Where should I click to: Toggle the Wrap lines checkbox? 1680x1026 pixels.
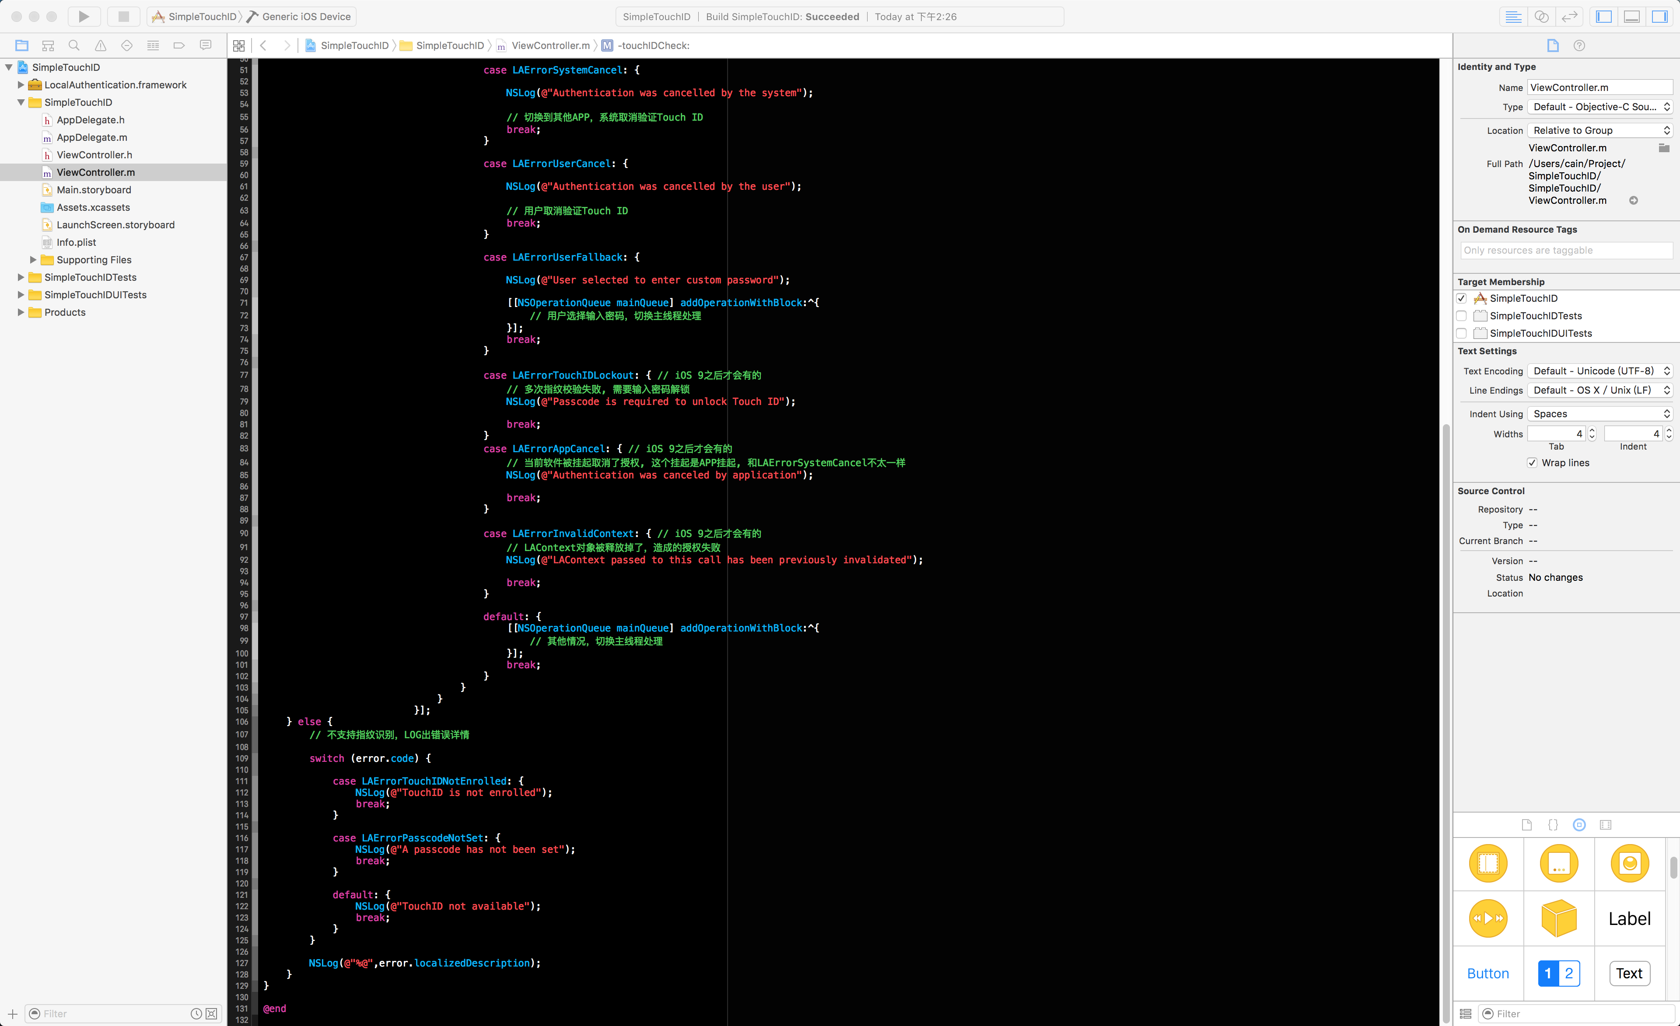point(1532,463)
